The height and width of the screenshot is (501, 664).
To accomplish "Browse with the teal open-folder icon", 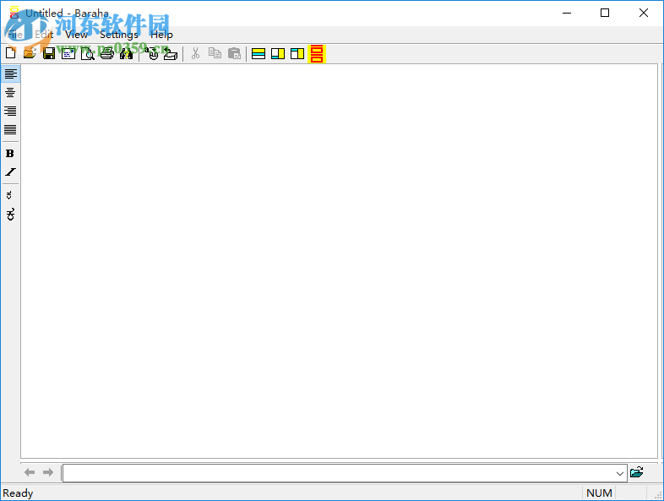I will pos(636,472).
